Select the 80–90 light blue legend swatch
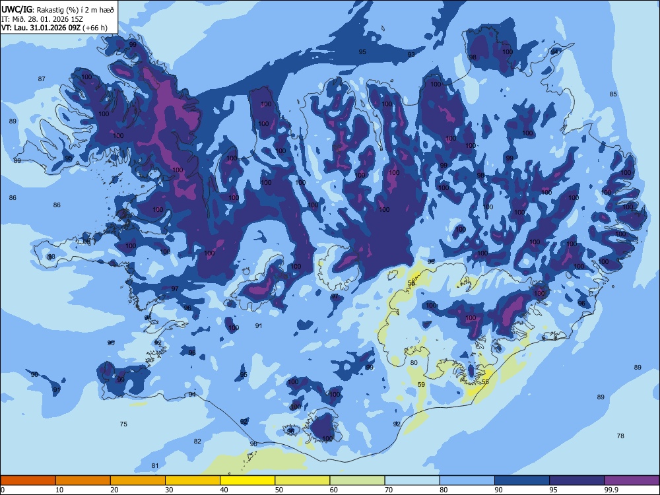Image resolution: width=660 pixels, height=495 pixels. [x=467, y=480]
